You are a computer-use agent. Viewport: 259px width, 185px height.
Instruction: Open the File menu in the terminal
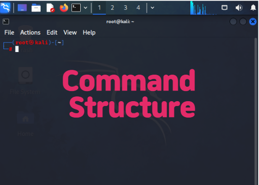point(9,32)
